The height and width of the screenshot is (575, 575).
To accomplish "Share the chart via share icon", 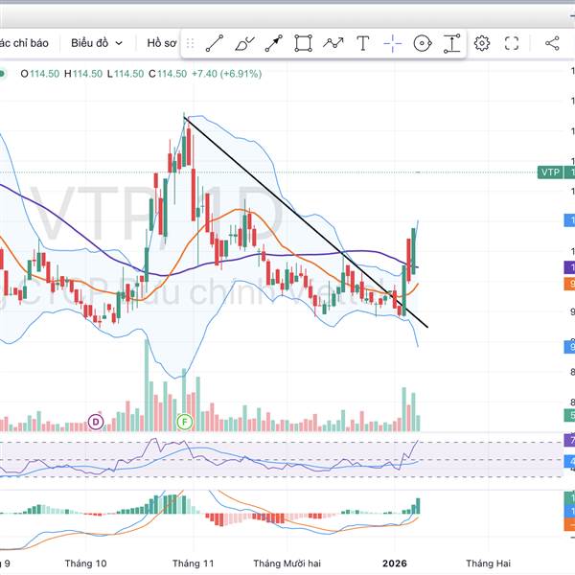I will coord(552,43).
